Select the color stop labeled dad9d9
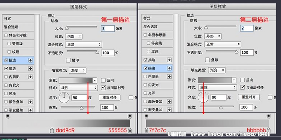The image size is (281, 140). 52,130
